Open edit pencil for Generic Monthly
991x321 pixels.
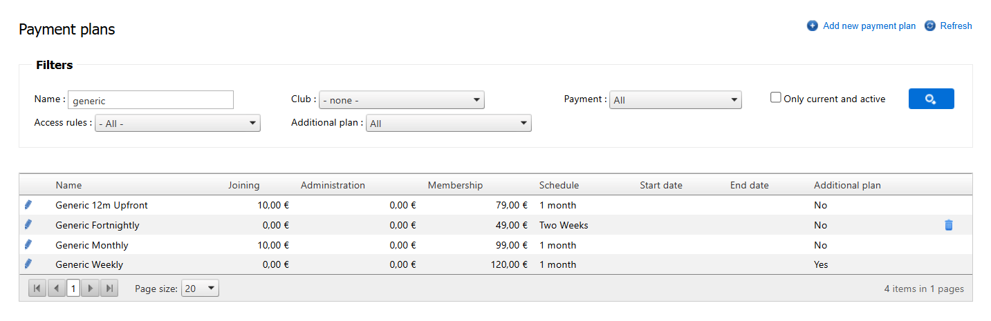point(28,244)
